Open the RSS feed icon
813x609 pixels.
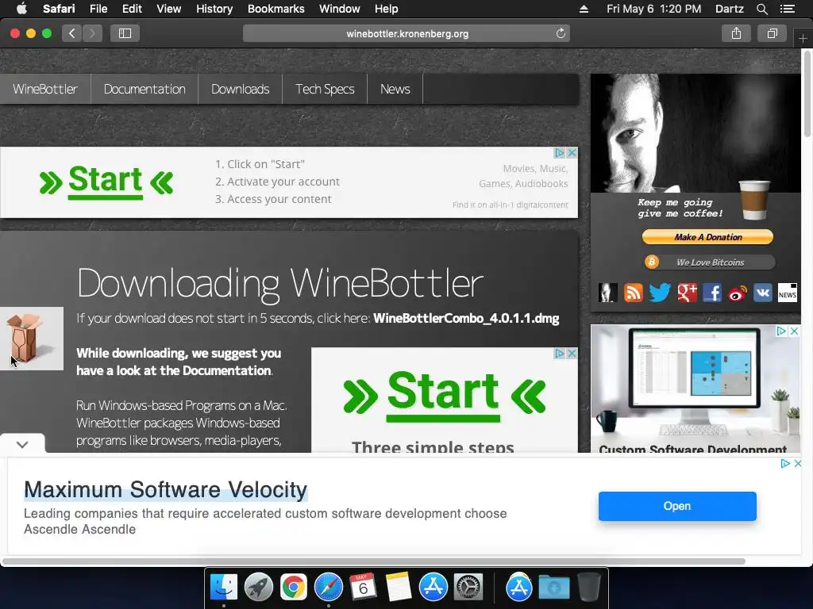coord(633,293)
